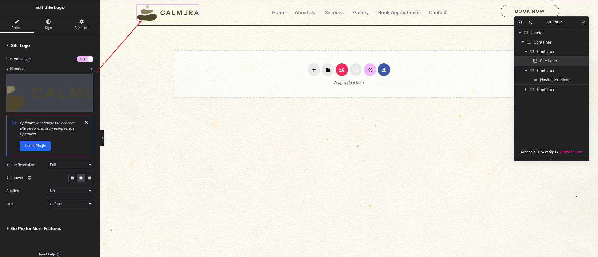This screenshot has width=598, height=257.
Task: Set alignment to left
Action: coord(73,178)
